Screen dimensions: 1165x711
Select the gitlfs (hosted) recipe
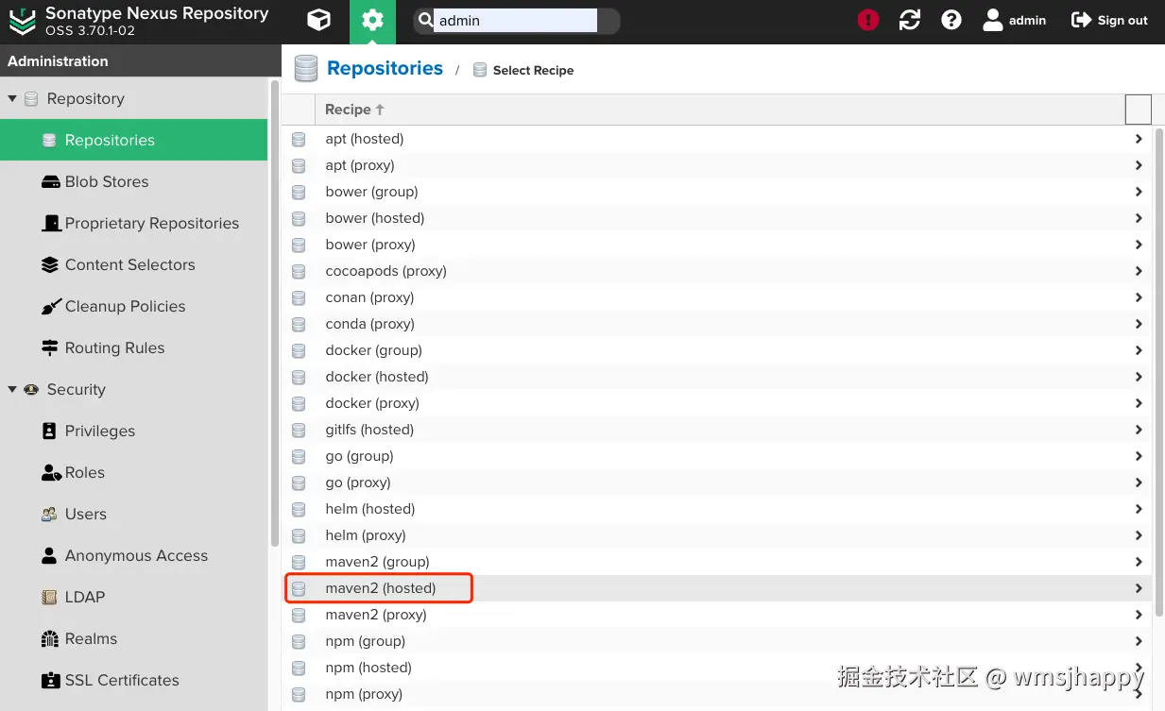point(717,430)
